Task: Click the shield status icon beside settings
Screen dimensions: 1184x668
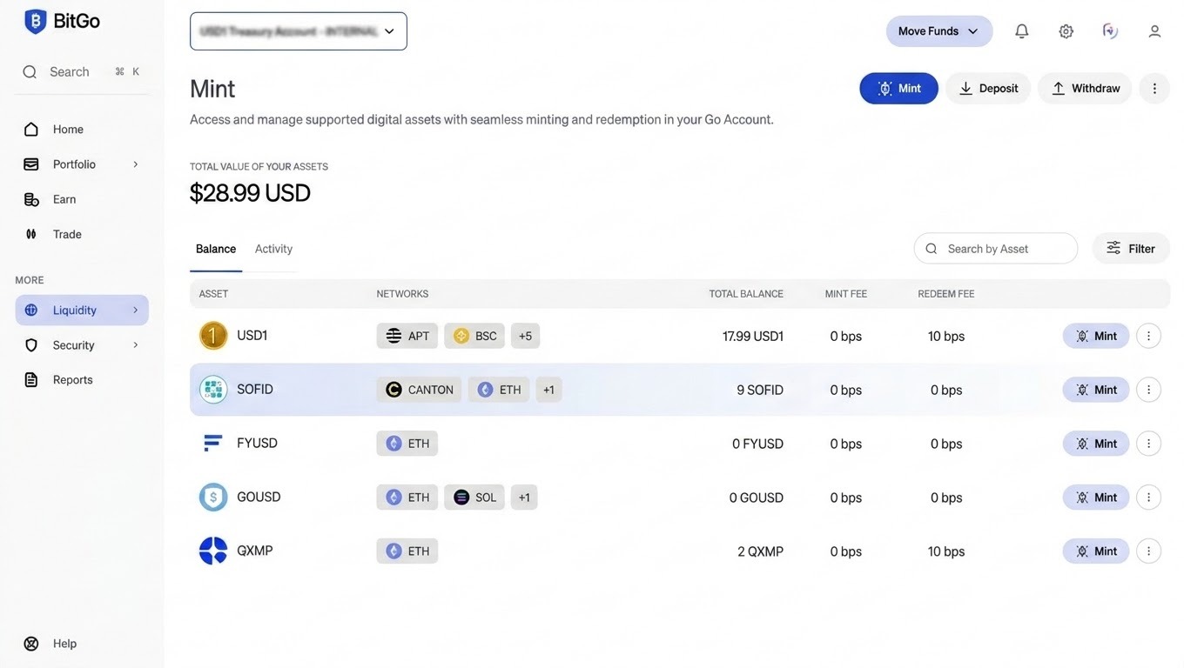Action: [1110, 31]
